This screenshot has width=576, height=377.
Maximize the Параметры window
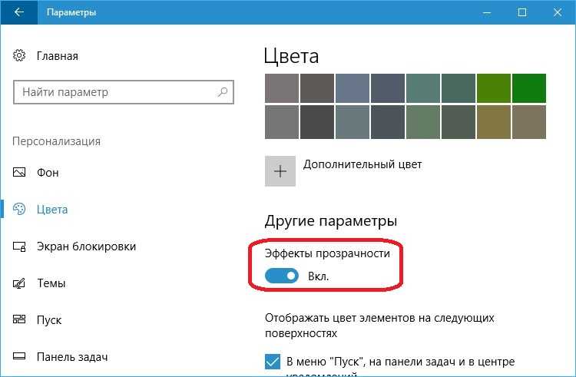[x=522, y=12]
